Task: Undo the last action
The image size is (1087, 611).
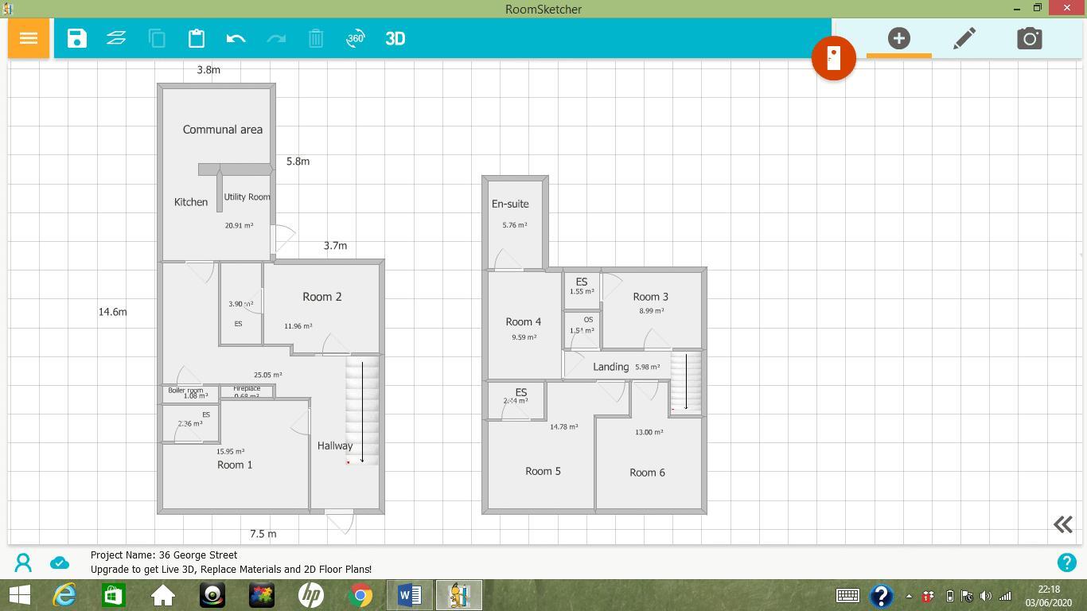Action: pos(236,38)
